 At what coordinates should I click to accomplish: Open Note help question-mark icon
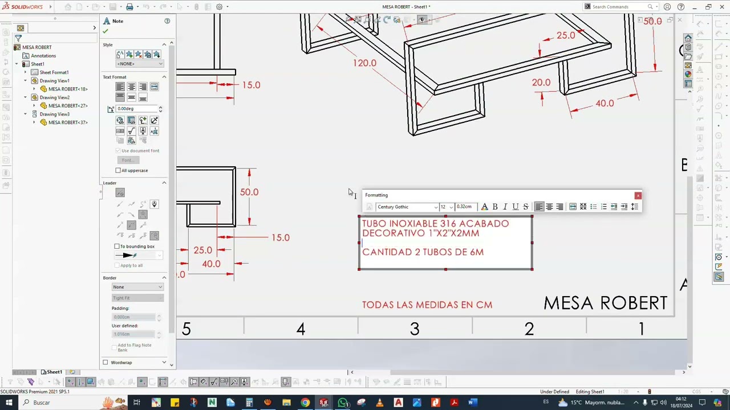coord(167,21)
